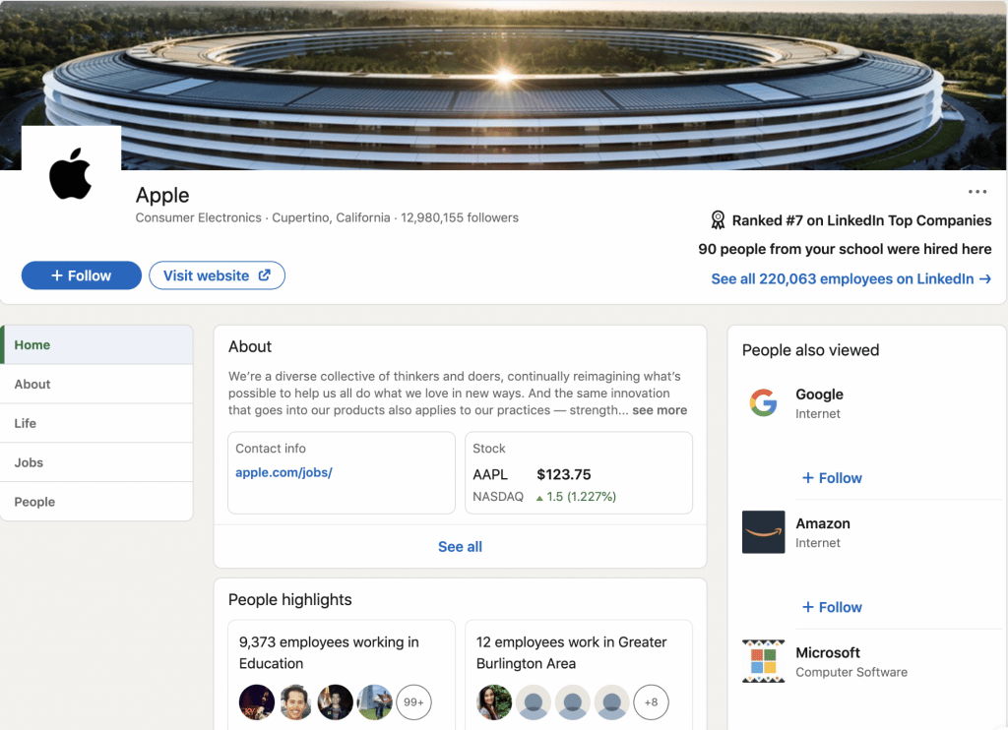Click first avatar under Education employees
This screenshot has height=730, width=1008.
tap(257, 702)
